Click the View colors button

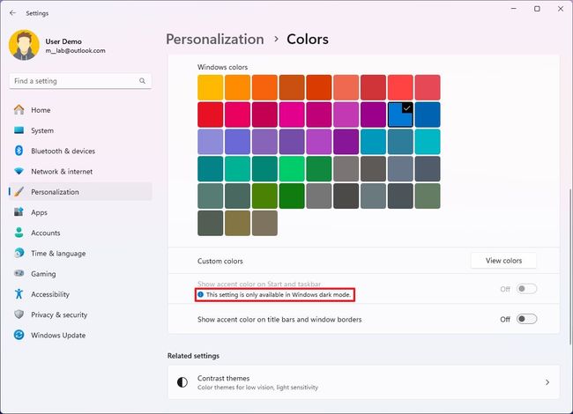(x=503, y=261)
